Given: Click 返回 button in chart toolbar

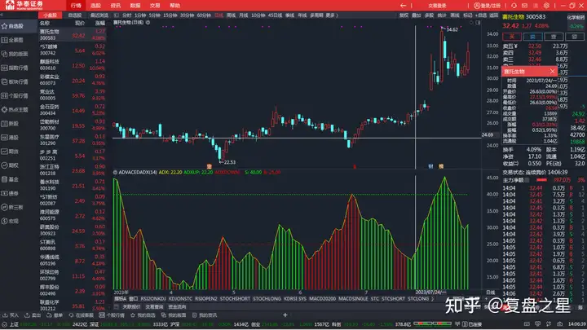Looking at the screenshot, I should point(494,15).
